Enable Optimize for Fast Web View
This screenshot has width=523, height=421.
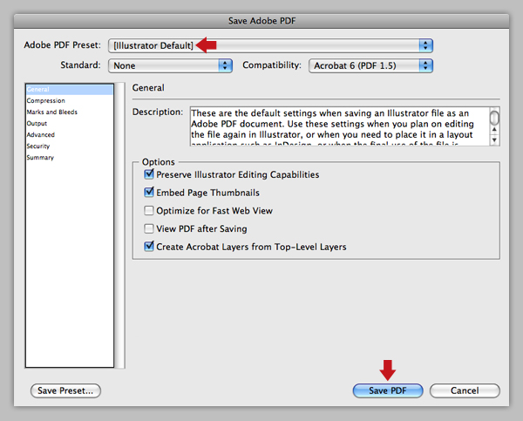pyautogui.click(x=149, y=211)
